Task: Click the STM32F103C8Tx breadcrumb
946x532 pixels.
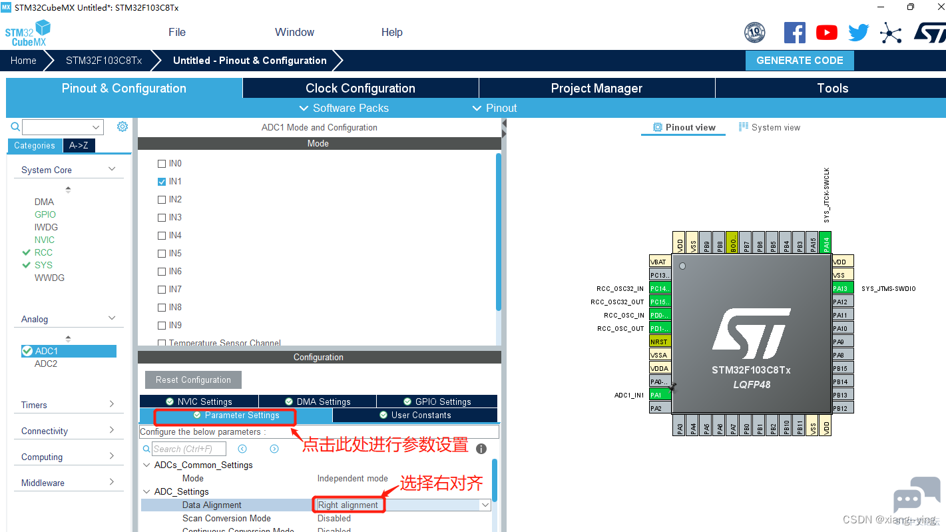Action: [x=104, y=61]
